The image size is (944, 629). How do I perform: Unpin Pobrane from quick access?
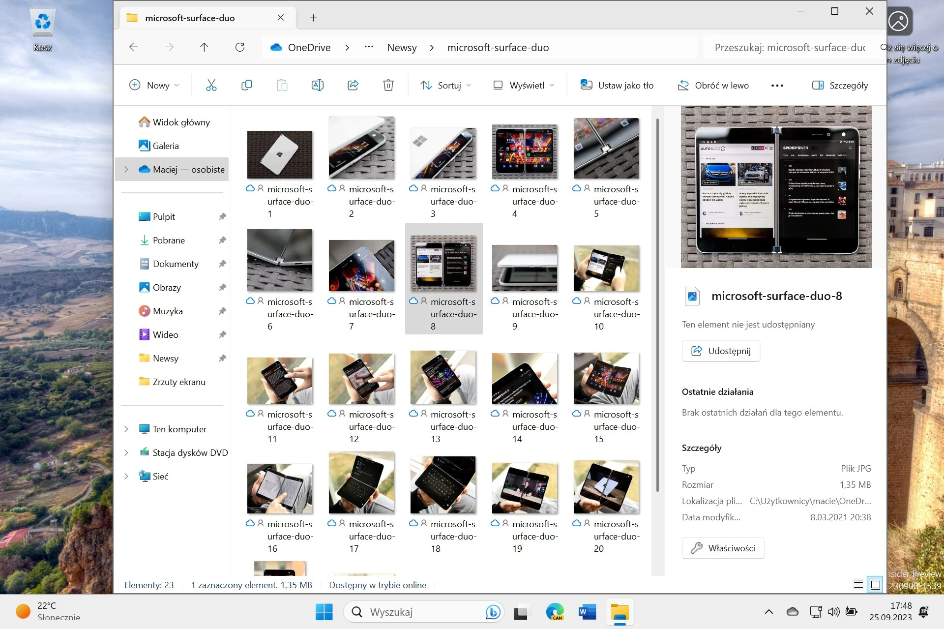pyautogui.click(x=222, y=240)
